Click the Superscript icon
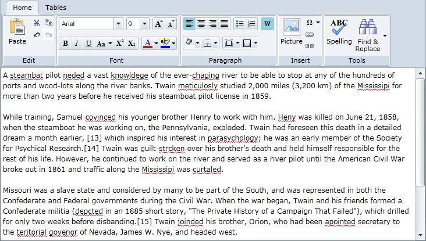This screenshot has width=426, height=241. (x=119, y=44)
